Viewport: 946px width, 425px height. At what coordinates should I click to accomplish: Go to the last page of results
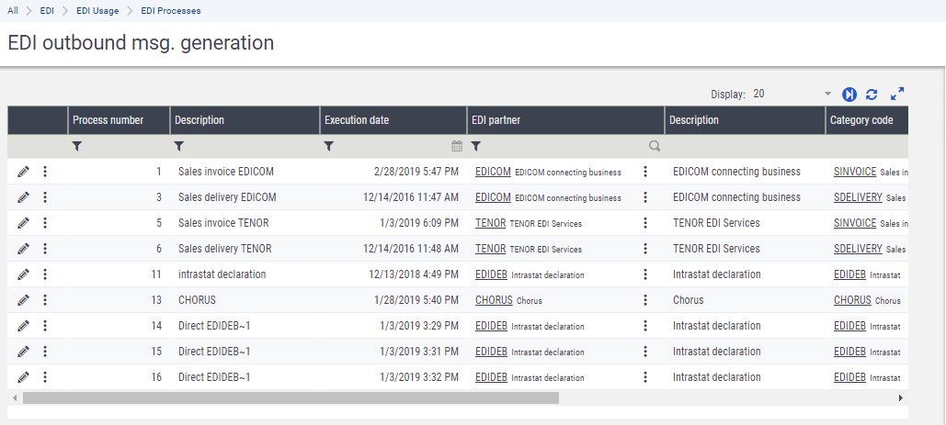click(849, 94)
